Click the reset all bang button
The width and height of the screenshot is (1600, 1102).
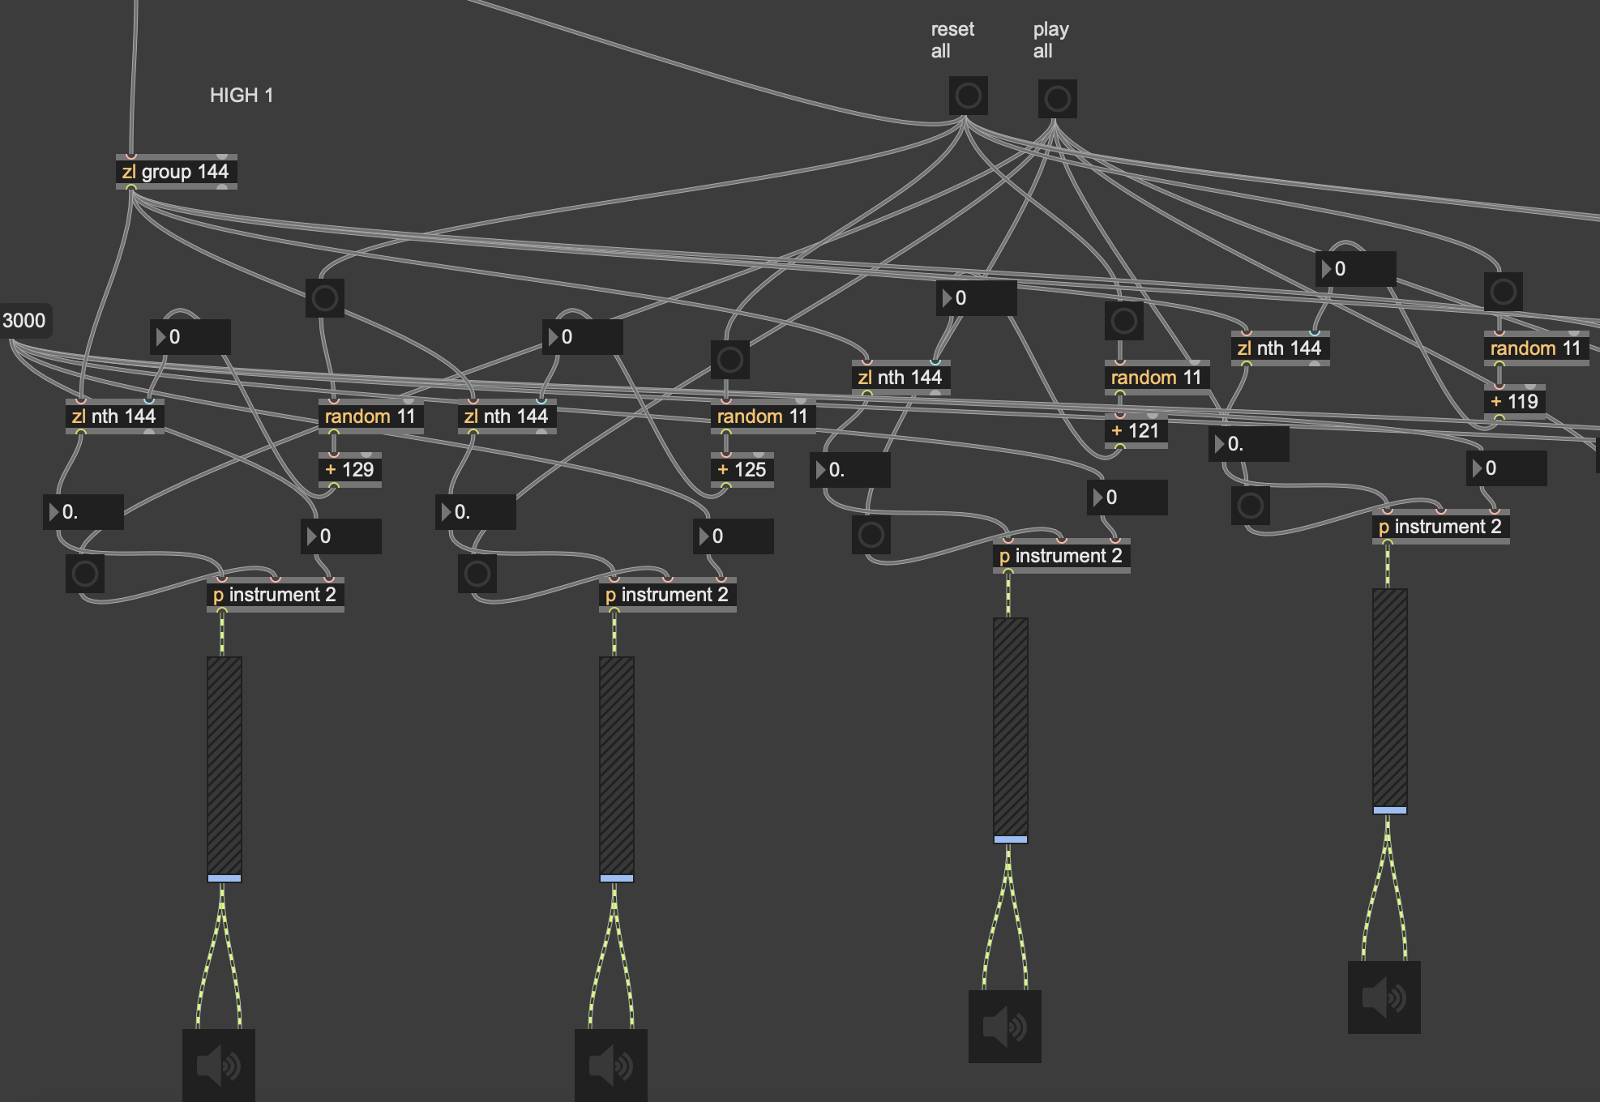pos(968,96)
